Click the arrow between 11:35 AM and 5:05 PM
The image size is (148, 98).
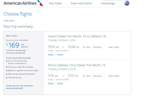pyautogui.click(x=63, y=76)
